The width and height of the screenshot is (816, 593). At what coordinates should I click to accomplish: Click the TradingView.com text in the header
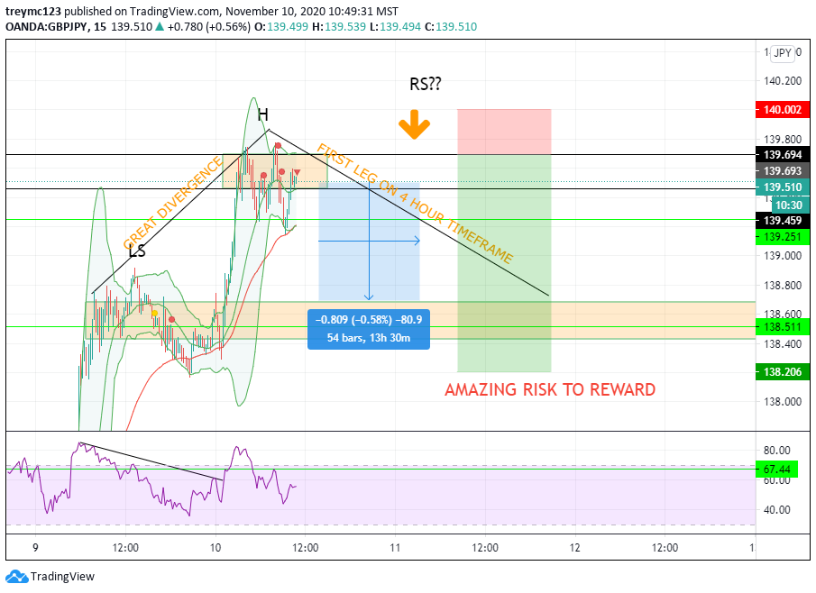coord(174,11)
